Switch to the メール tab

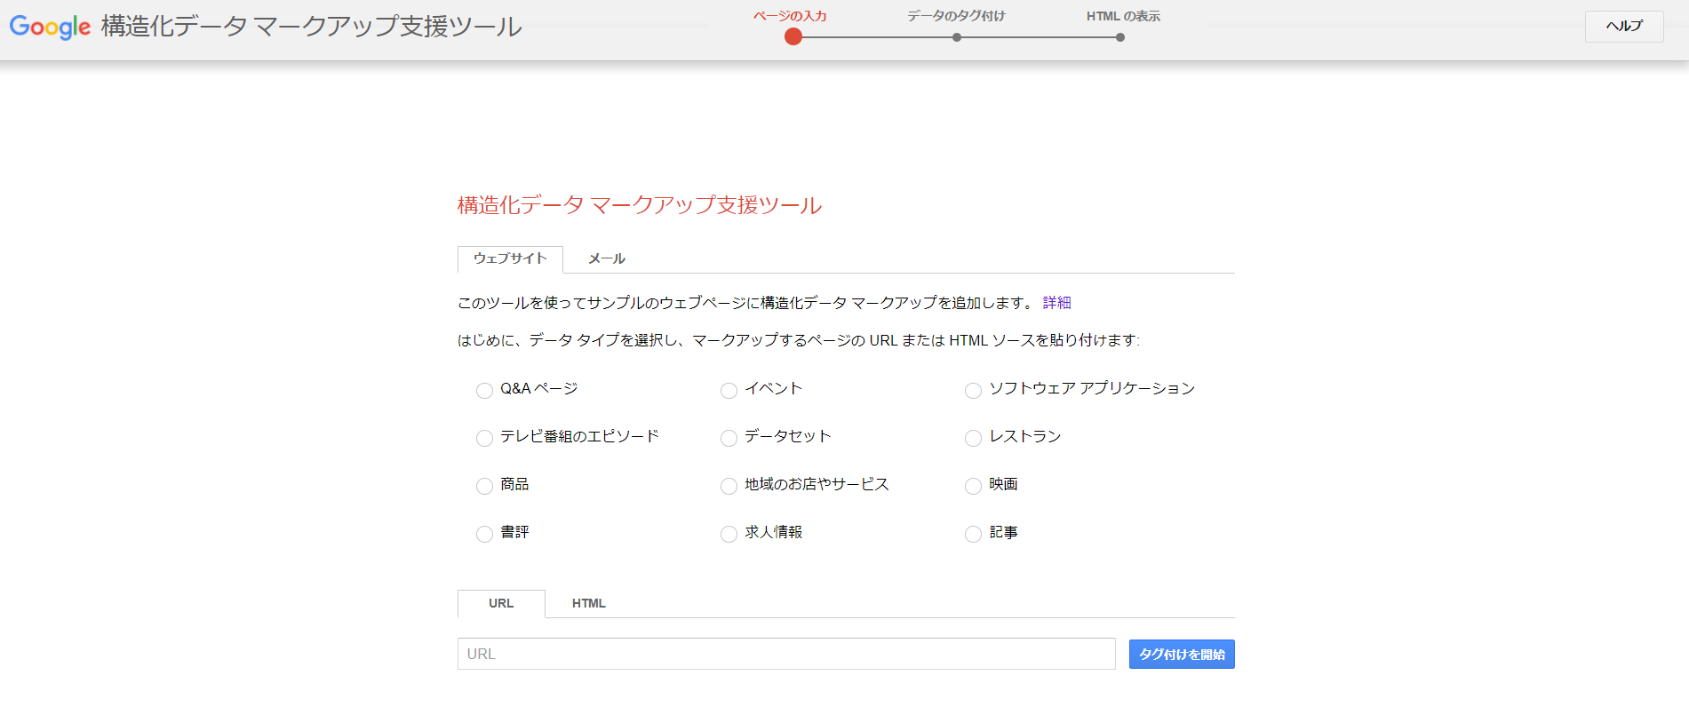coord(607,258)
